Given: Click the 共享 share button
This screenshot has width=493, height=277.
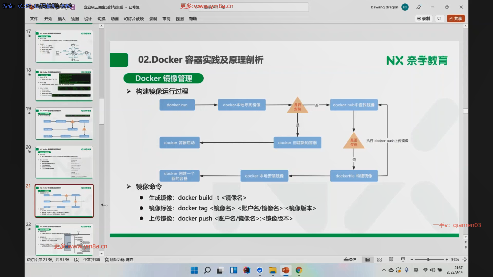Looking at the screenshot, I should pyautogui.click(x=456, y=18).
